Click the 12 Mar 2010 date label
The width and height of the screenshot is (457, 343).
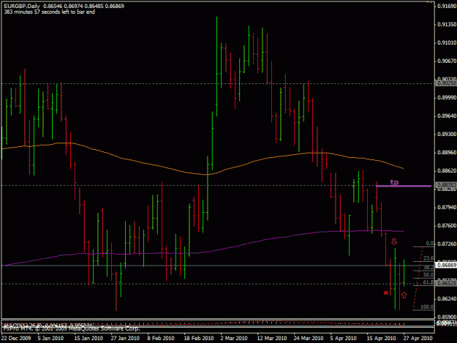coord(272,338)
